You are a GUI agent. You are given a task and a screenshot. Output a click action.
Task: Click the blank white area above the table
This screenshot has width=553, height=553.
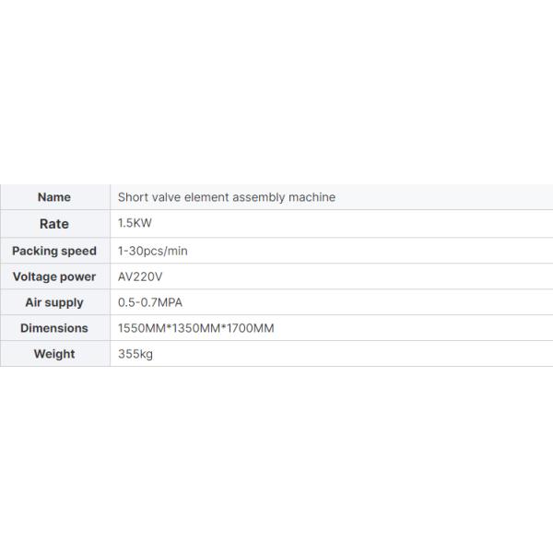click(x=276, y=92)
